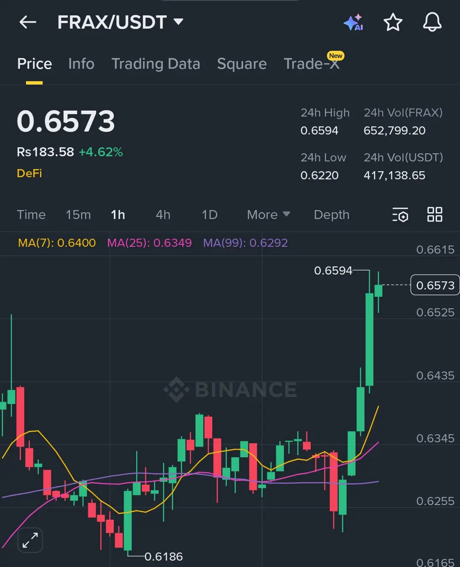Image resolution: width=460 pixels, height=567 pixels.
Task: Tap the MA(99): 0.6292 indicator label
Action: (x=245, y=243)
